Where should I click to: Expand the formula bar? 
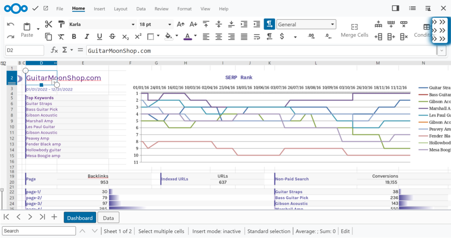tap(442, 51)
